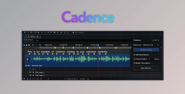Click the Analyze Auaiio button
The image size is (185, 94).
click(146, 50)
